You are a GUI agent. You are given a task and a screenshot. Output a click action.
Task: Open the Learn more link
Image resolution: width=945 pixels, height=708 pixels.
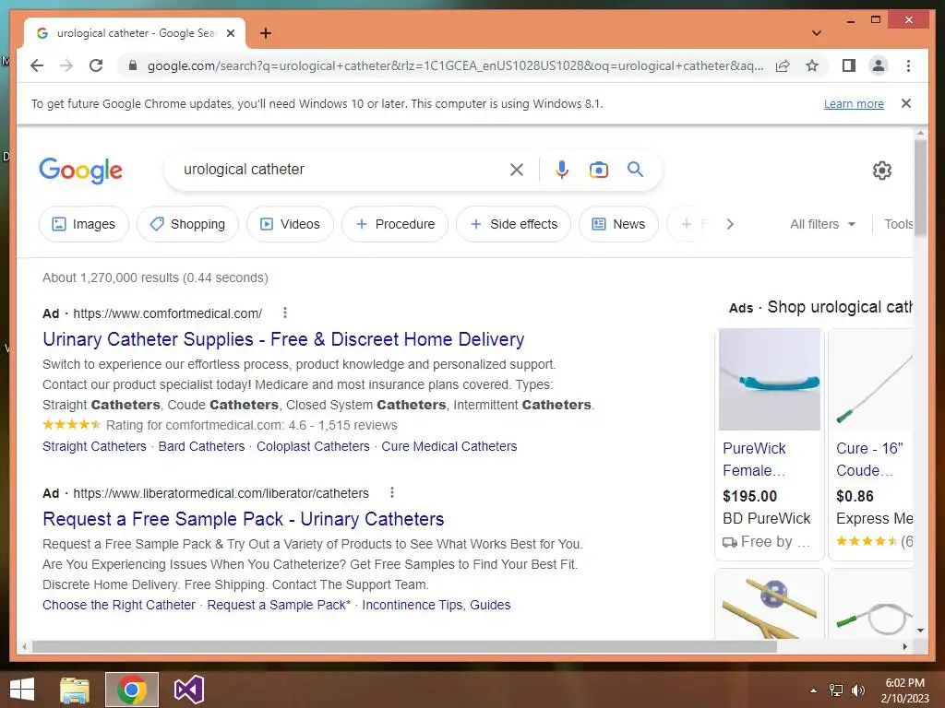point(854,103)
